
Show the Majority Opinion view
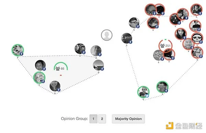pos(128,119)
